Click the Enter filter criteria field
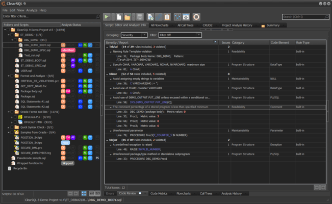 pos(48,17)
